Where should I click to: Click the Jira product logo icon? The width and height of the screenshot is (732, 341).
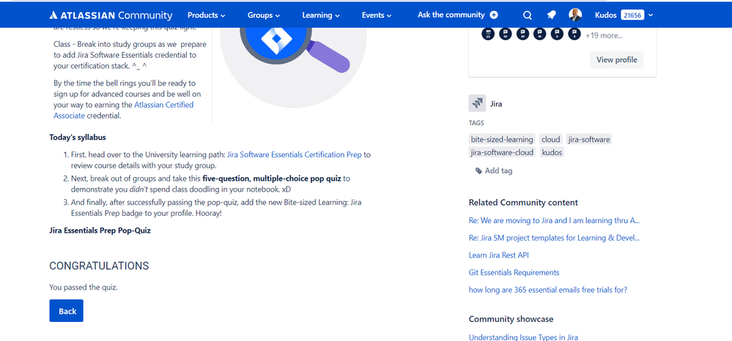(x=477, y=104)
